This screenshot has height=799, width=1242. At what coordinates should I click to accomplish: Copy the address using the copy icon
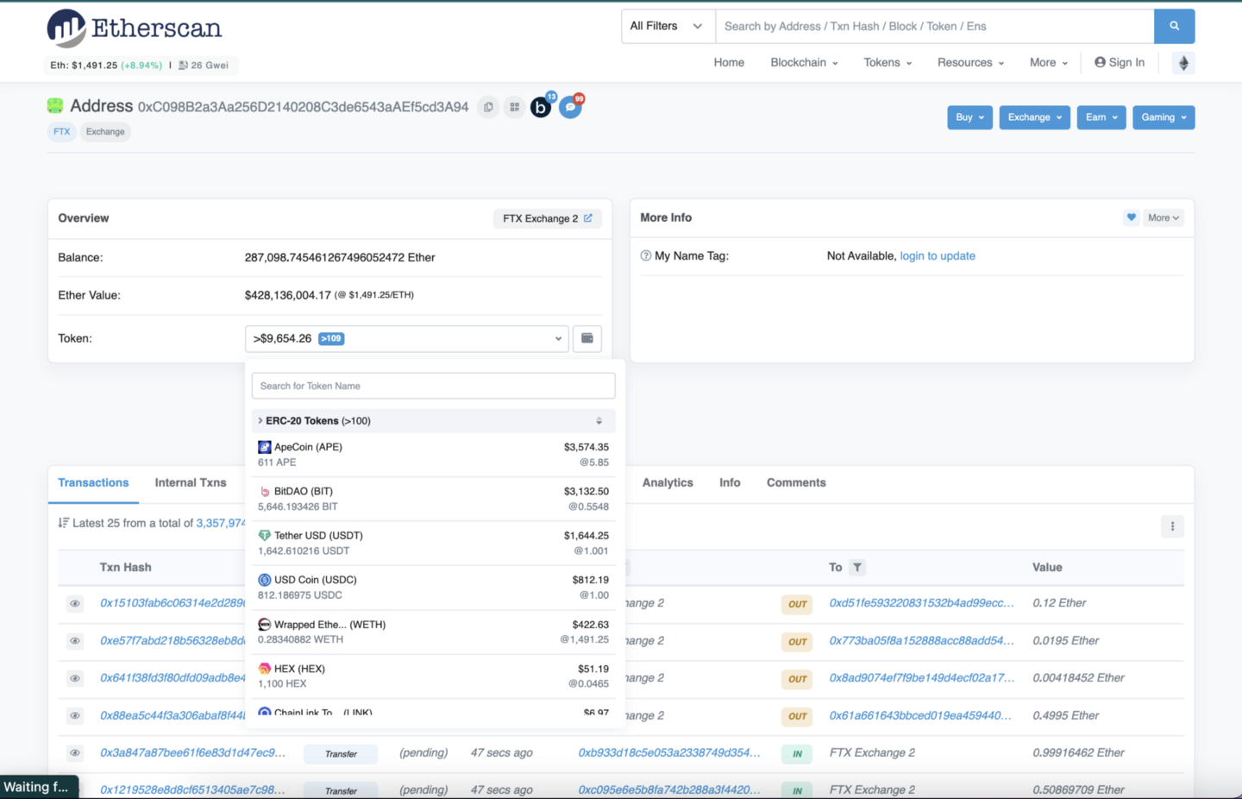(488, 107)
